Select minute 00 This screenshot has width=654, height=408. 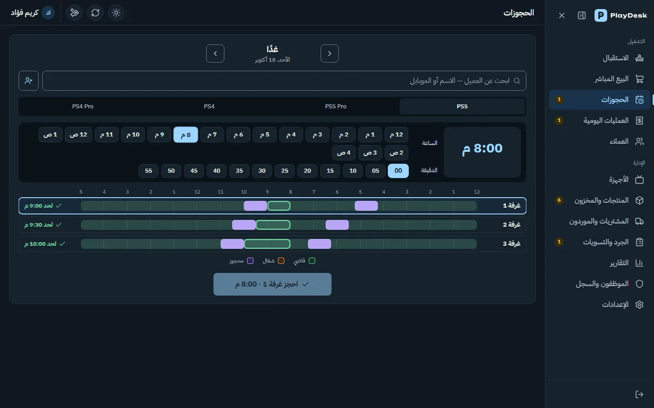[x=398, y=171]
